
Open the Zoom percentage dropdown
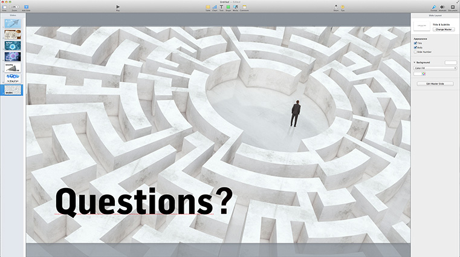[x=14, y=7]
